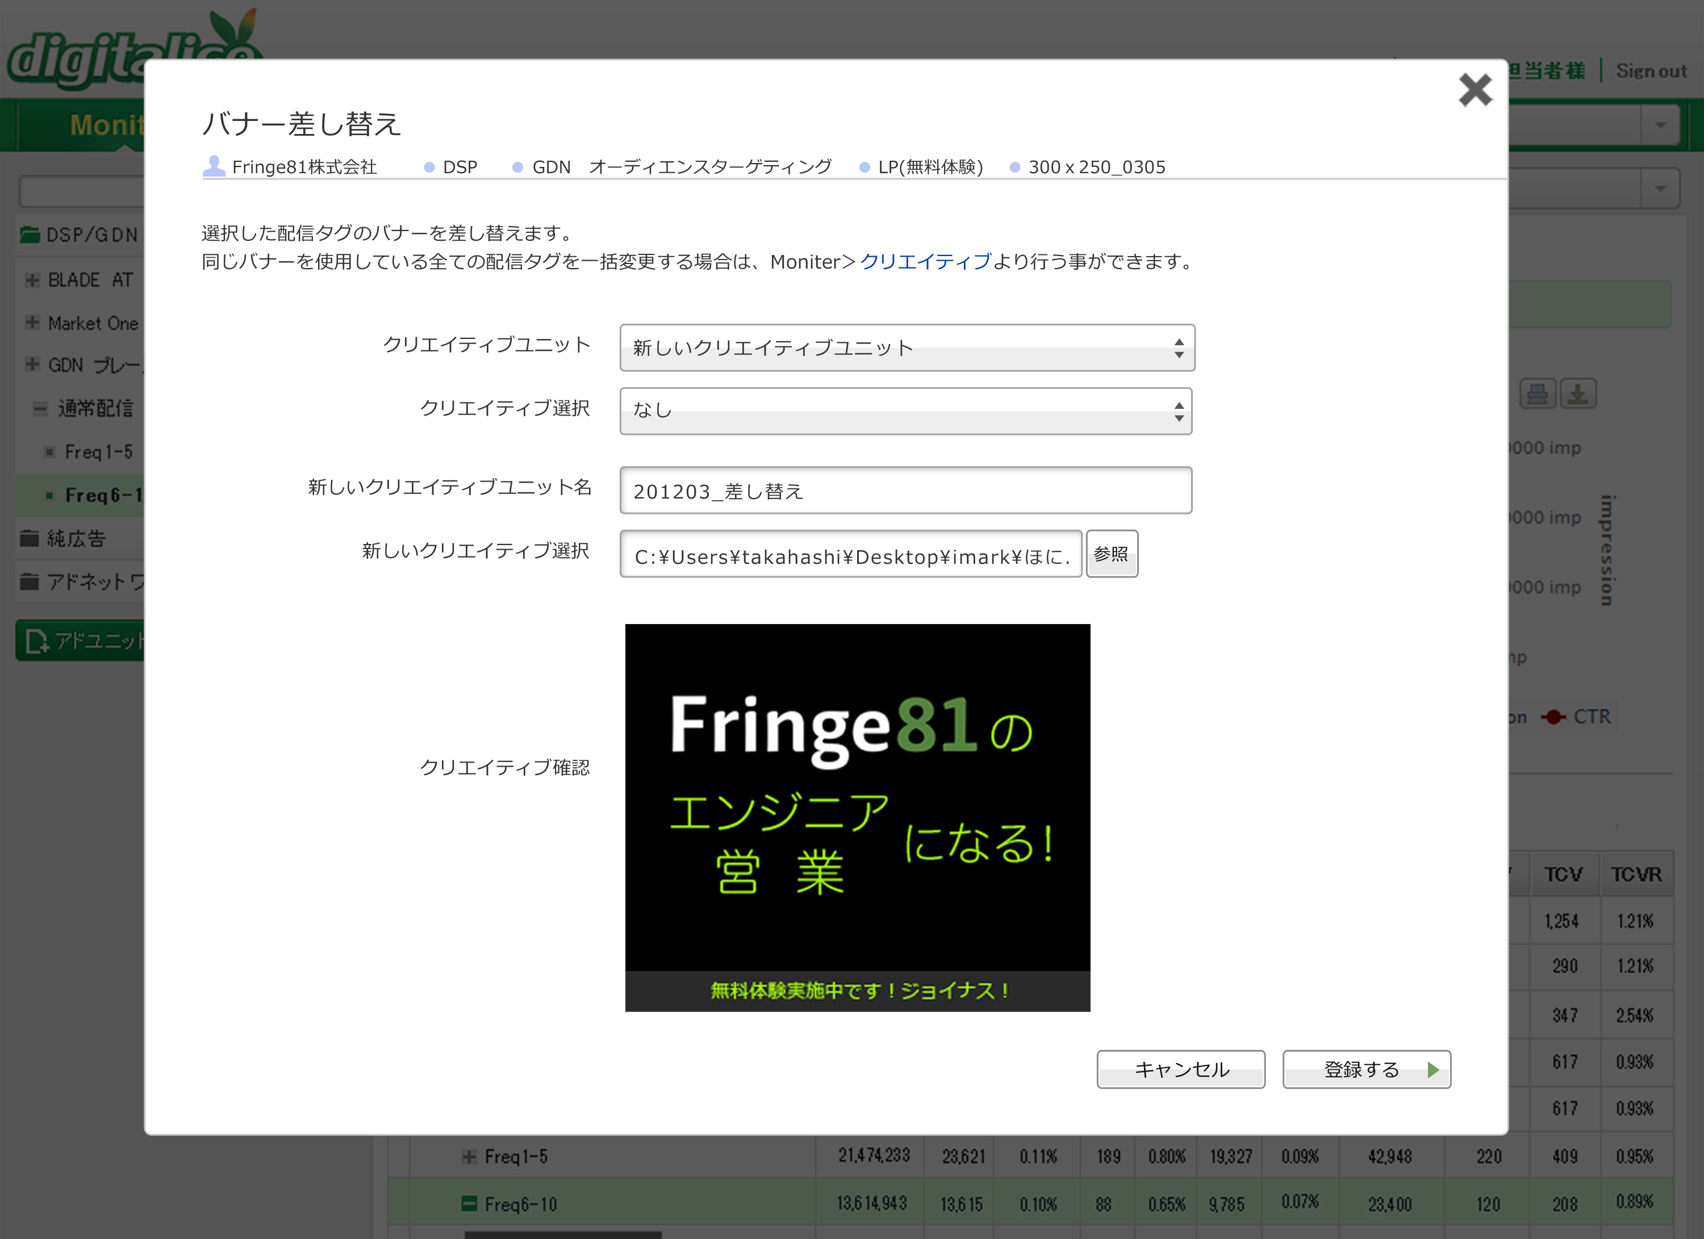The height and width of the screenshot is (1239, 1704).
Task: Select Freq1-5 in sidebar tree
Action: click(x=98, y=452)
